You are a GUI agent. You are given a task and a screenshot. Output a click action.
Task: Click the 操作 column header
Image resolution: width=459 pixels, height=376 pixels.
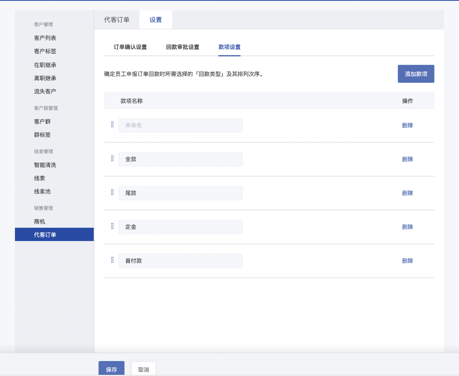pos(407,101)
